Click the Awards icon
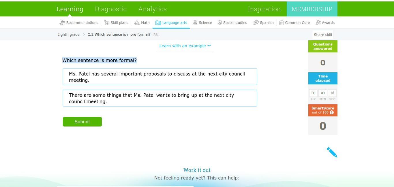 click(x=318, y=23)
